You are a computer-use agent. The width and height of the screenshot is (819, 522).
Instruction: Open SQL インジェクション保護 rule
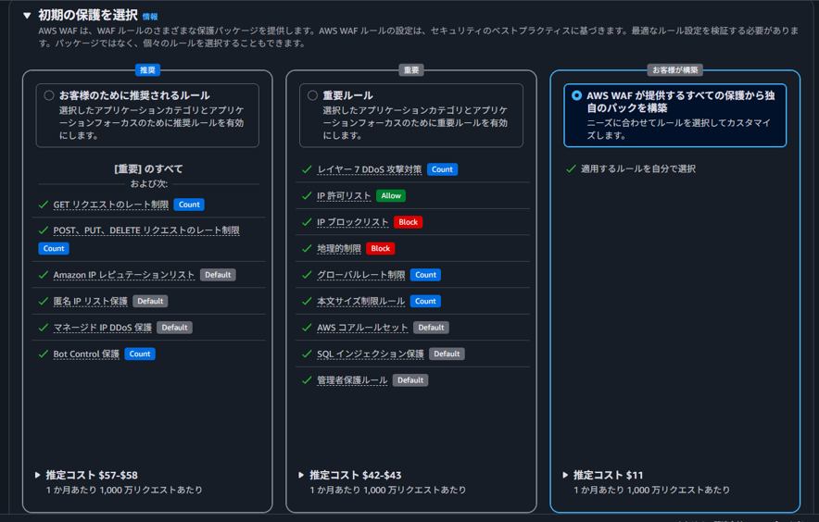(371, 354)
